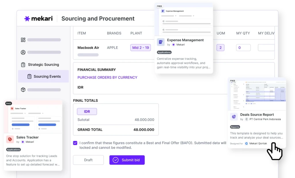Click the BRANDS column header

coord(114,33)
